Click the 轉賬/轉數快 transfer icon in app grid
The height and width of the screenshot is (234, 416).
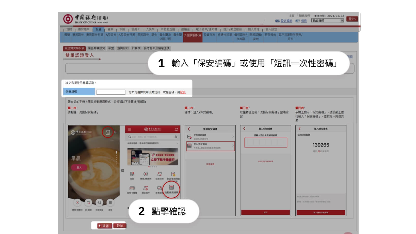(146, 174)
